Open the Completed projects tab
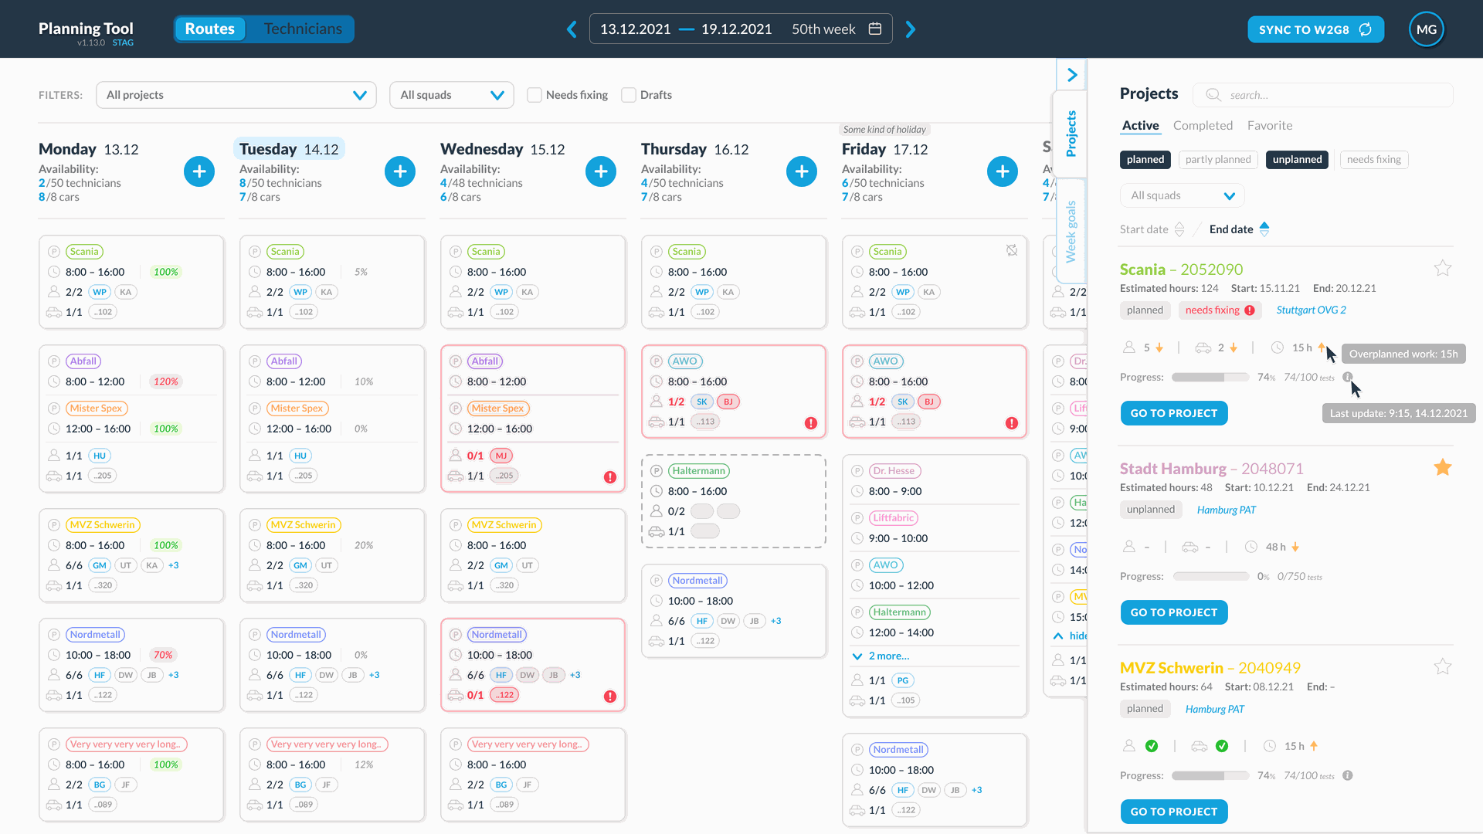1483x834 pixels. [x=1203, y=125]
